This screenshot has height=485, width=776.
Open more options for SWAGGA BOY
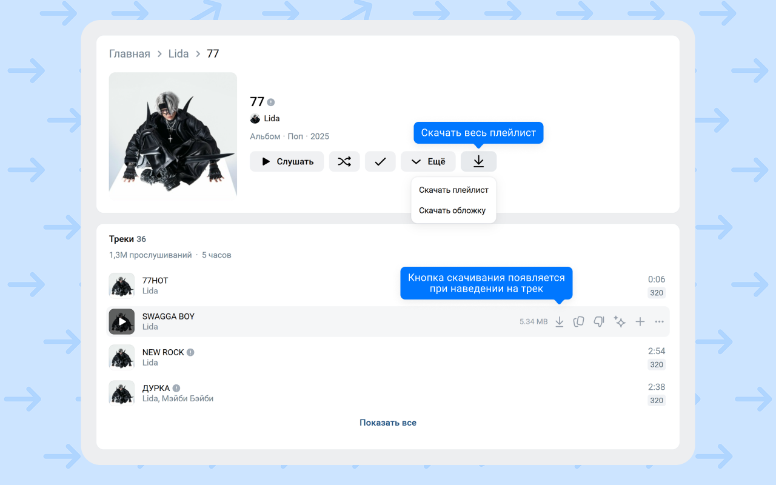(660, 322)
